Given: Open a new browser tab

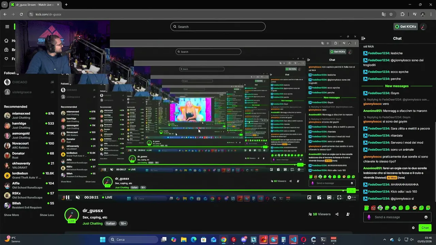Looking at the screenshot, I should pos(66,4).
